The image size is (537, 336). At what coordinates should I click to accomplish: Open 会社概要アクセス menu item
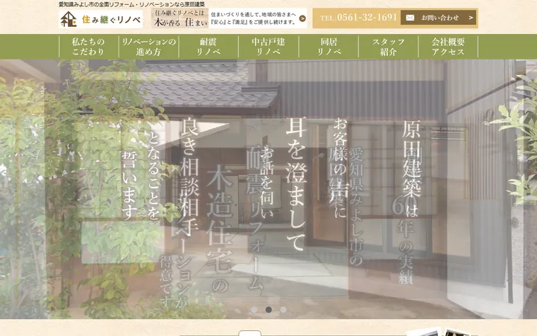(x=448, y=47)
